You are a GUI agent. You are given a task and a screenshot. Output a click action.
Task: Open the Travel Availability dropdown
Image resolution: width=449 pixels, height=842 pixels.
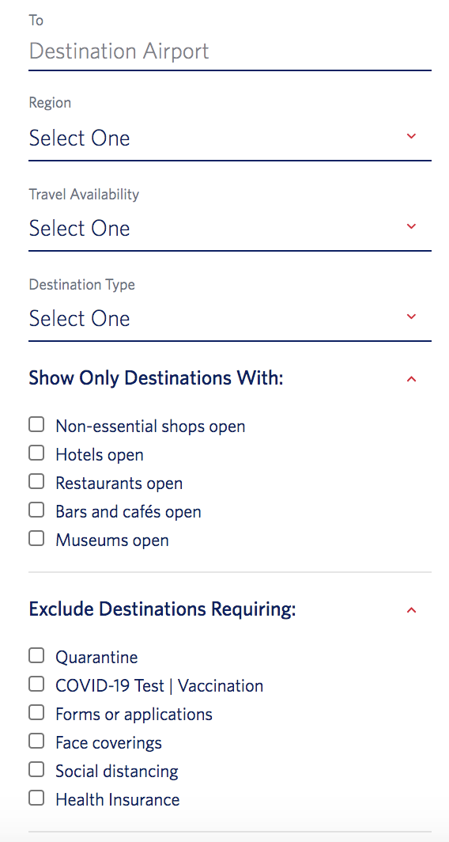pyautogui.click(x=229, y=229)
